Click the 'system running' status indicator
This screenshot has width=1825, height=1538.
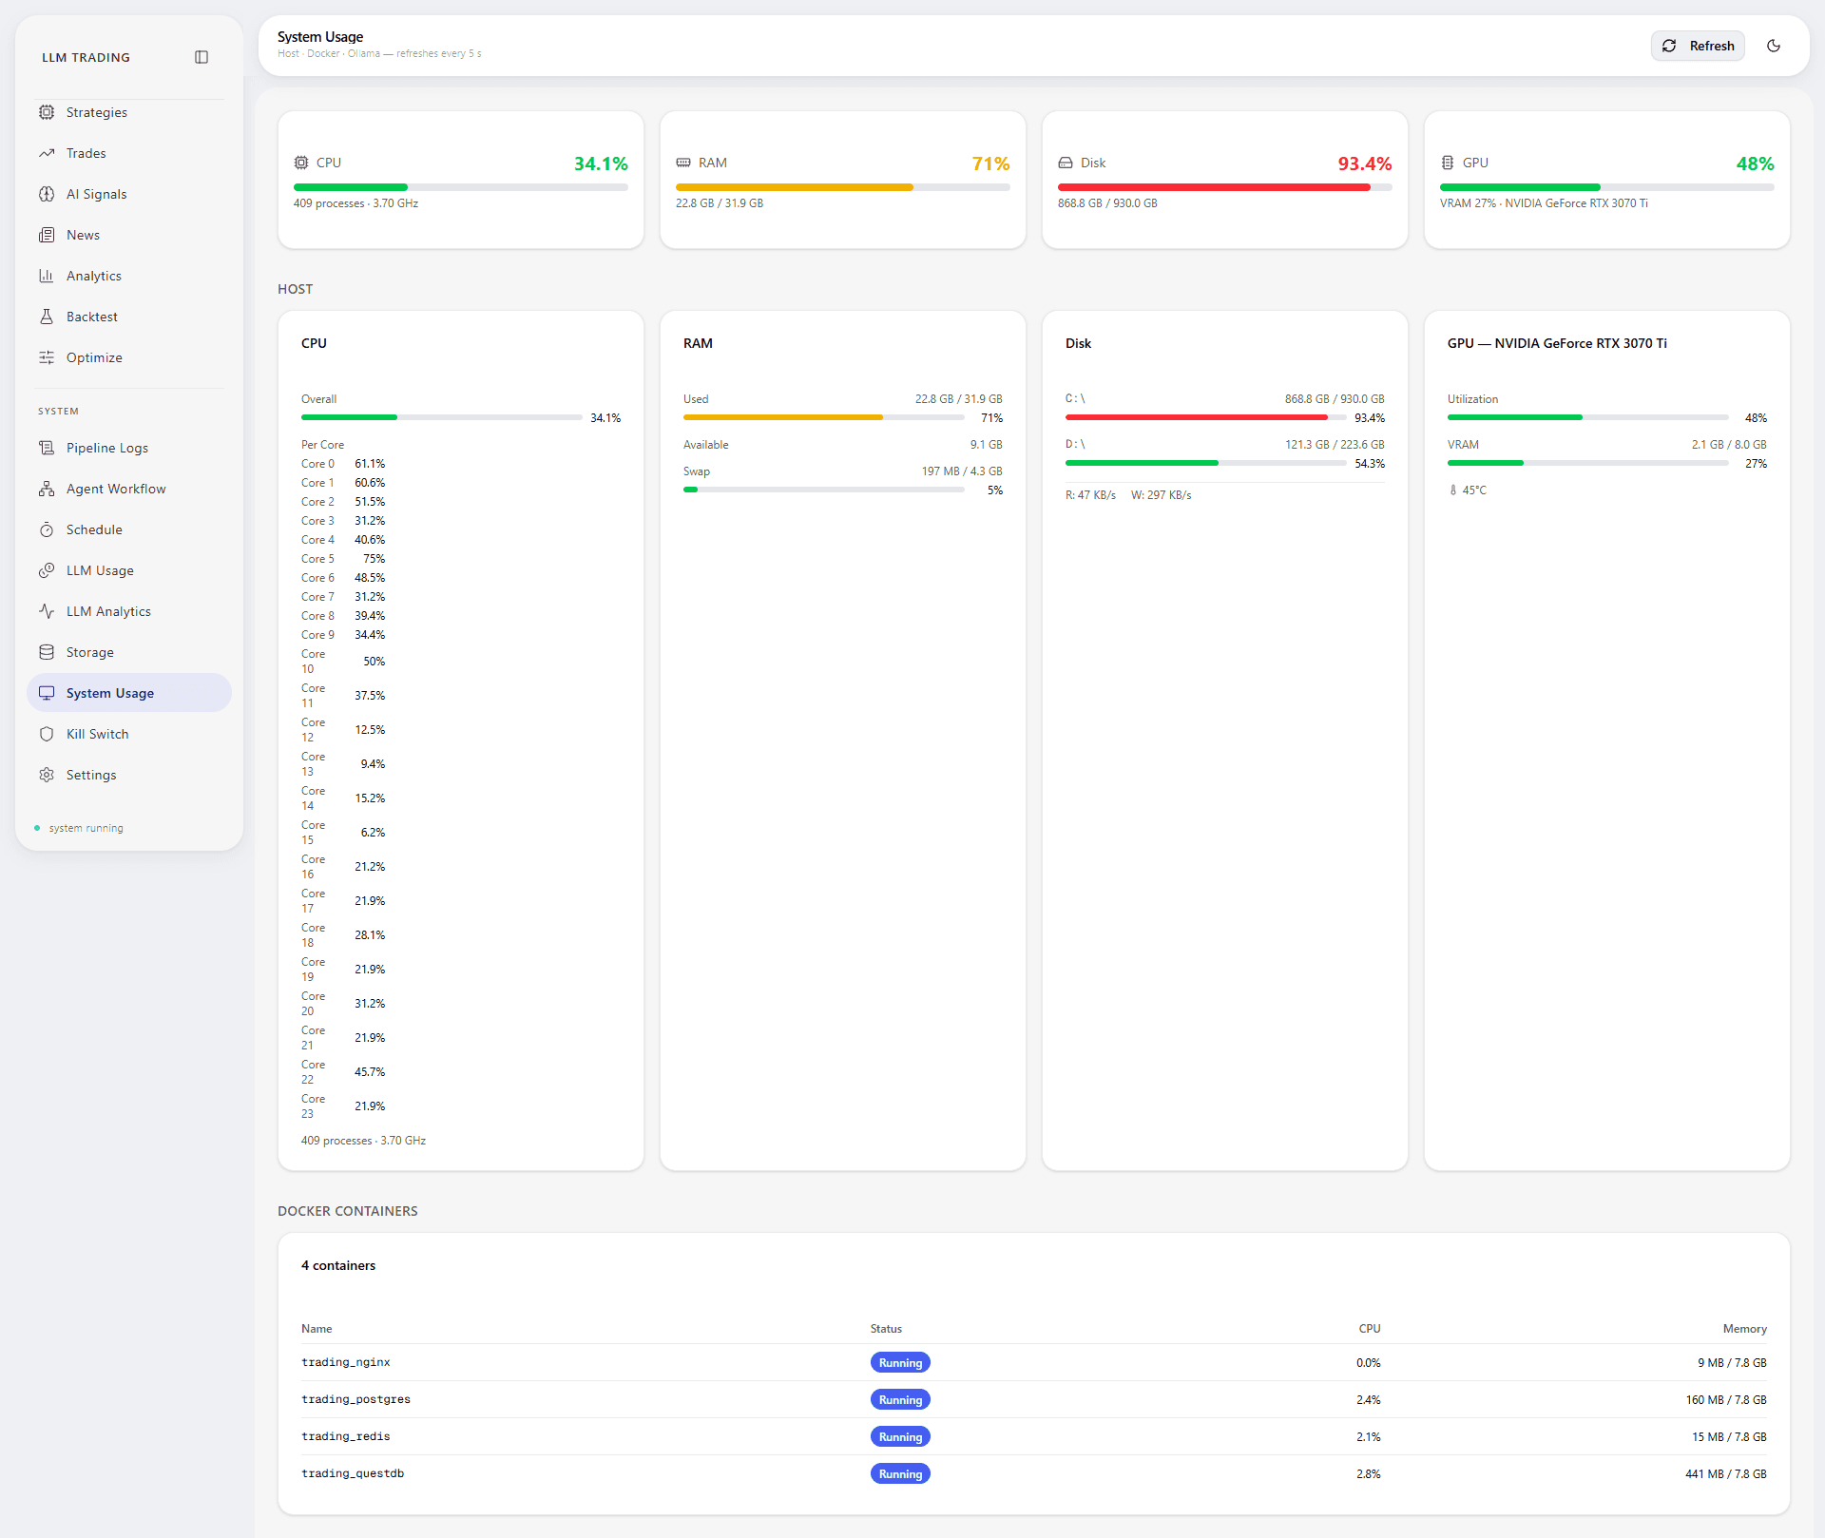coord(79,828)
